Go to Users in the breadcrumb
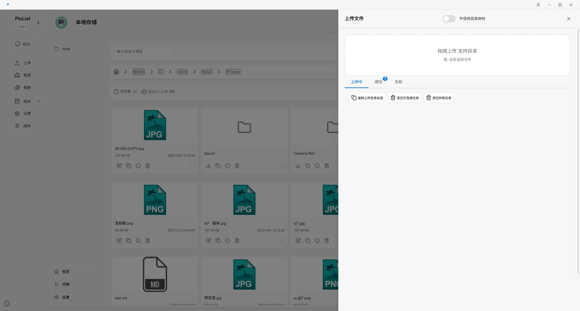This screenshot has height=311, width=580. click(x=182, y=72)
